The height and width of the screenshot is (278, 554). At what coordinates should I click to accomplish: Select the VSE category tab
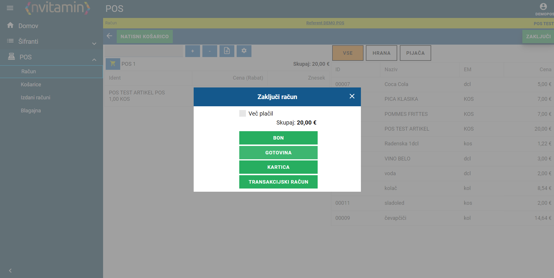(x=348, y=53)
